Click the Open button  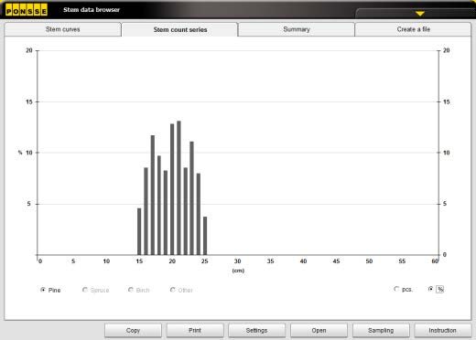[319, 331]
